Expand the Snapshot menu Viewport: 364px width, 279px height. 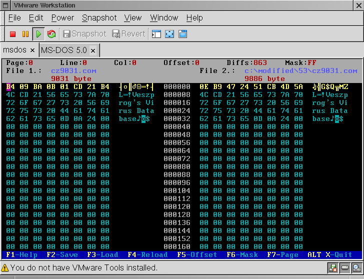(99, 18)
